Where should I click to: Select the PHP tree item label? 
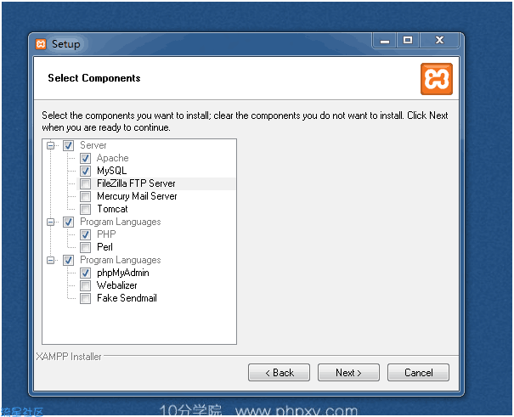pos(106,234)
